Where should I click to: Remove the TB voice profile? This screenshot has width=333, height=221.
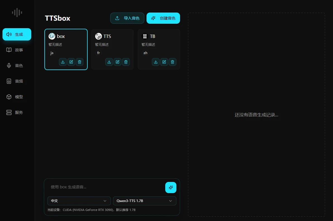[173, 62]
